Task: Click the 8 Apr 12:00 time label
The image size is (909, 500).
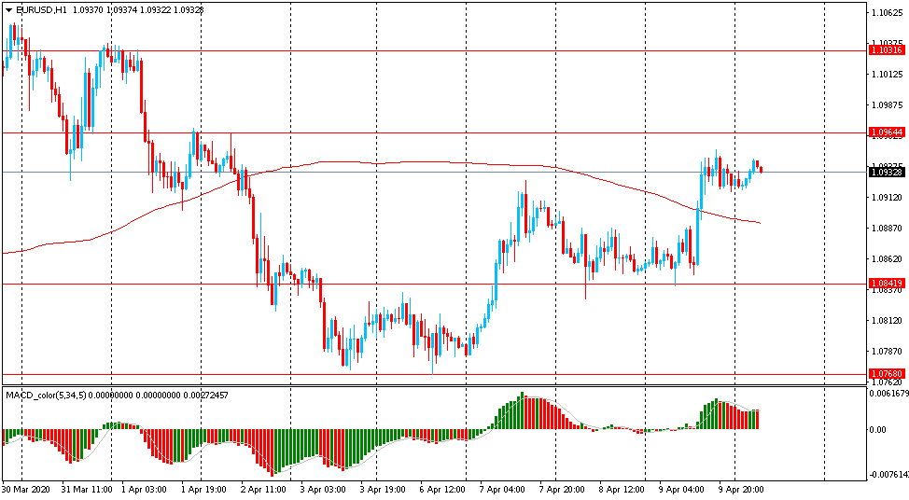Action: pos(622,489)
